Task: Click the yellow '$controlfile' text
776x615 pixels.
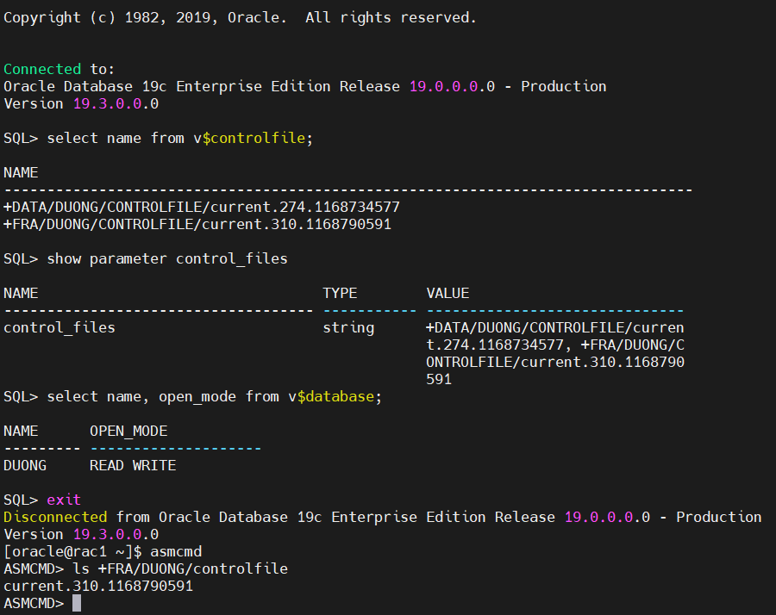Action: [x=253, y=138]
